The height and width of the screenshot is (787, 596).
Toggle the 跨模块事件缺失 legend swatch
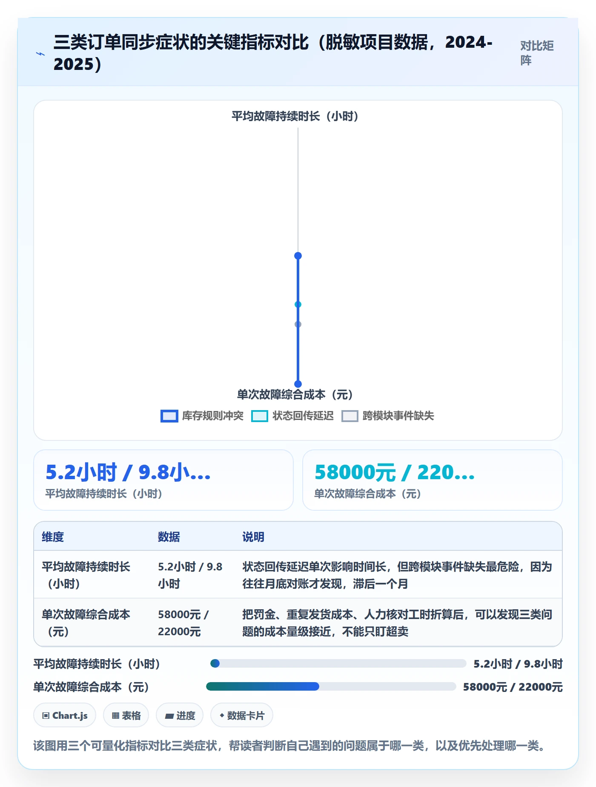pos(350,416)
